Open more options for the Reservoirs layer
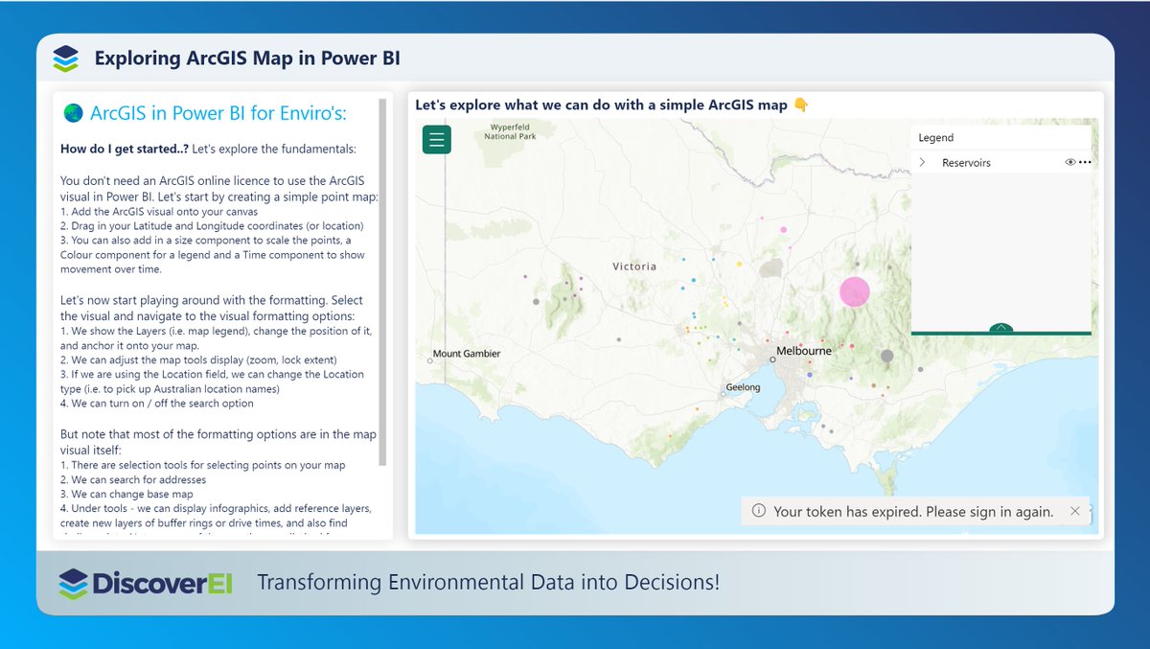This screenshot has width=1150, height=649. tap(1085, 162)
